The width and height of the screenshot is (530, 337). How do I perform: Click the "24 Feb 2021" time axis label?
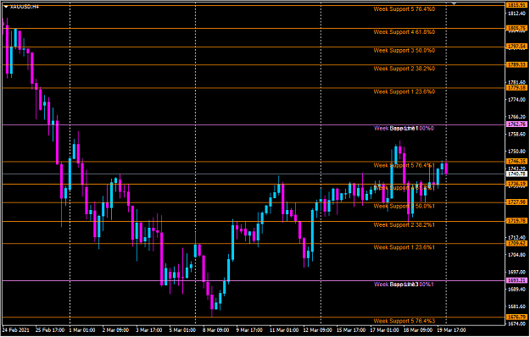point(16,330)
